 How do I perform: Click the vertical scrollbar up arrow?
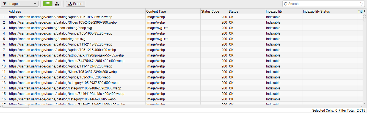365,16
